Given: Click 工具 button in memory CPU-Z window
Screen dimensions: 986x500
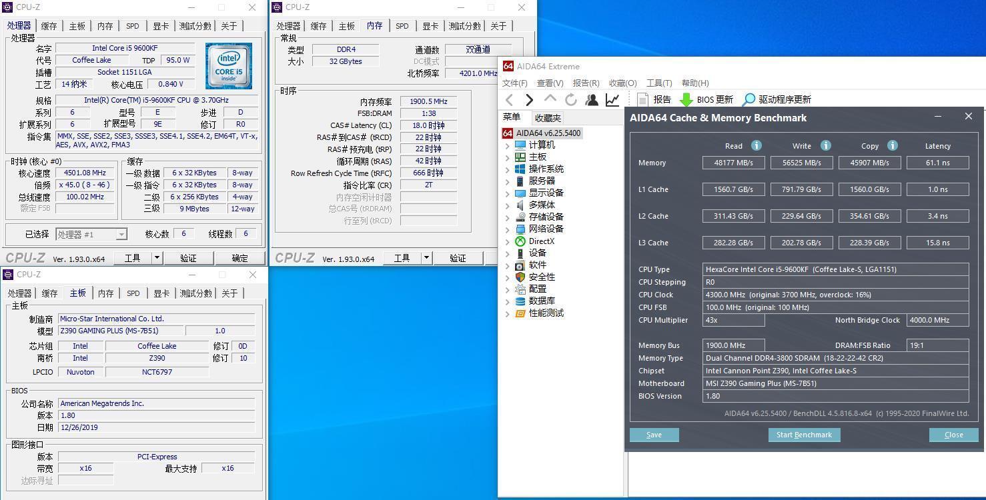Looking at the screenshot, I should 402,258.
